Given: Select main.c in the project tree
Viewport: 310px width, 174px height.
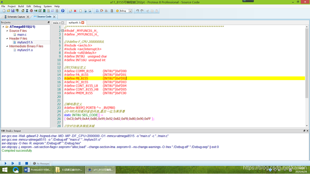Looking at the screenshot, I should point(22,35).
